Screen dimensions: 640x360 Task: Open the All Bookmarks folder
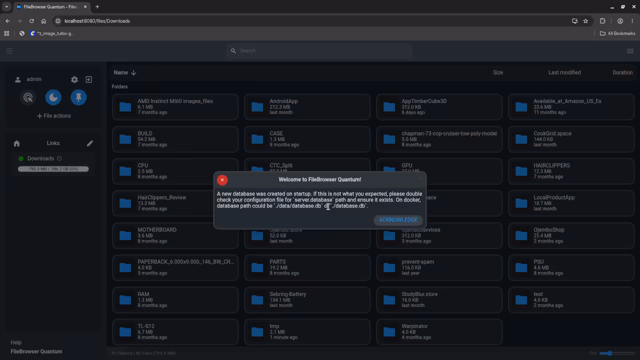(x=617, y=33)
